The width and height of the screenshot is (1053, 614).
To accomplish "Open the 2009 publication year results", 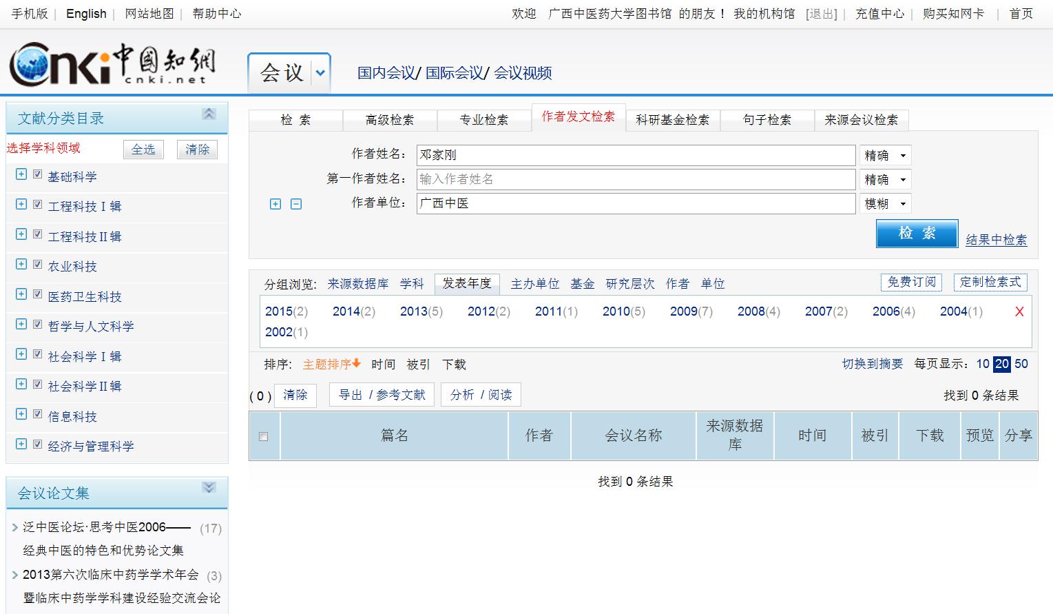I will click(683, 311).
